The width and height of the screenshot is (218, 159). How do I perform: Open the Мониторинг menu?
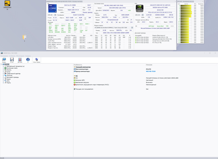click(x=20, y=56)
